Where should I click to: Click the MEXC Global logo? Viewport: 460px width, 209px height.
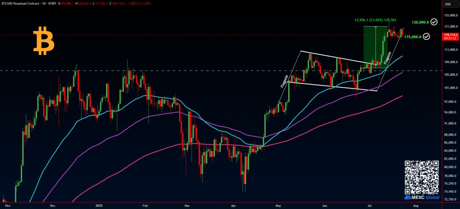[422, 197]
